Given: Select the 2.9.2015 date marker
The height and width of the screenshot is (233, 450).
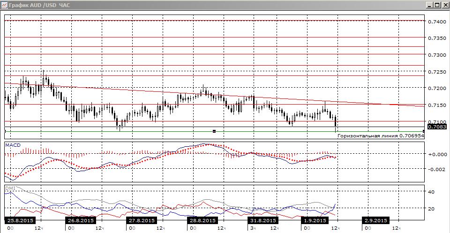Looking at the screenshot, I should (375, 221).
